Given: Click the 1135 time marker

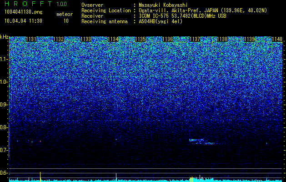Looking at the screenshot, I should (x=140, y=39).
